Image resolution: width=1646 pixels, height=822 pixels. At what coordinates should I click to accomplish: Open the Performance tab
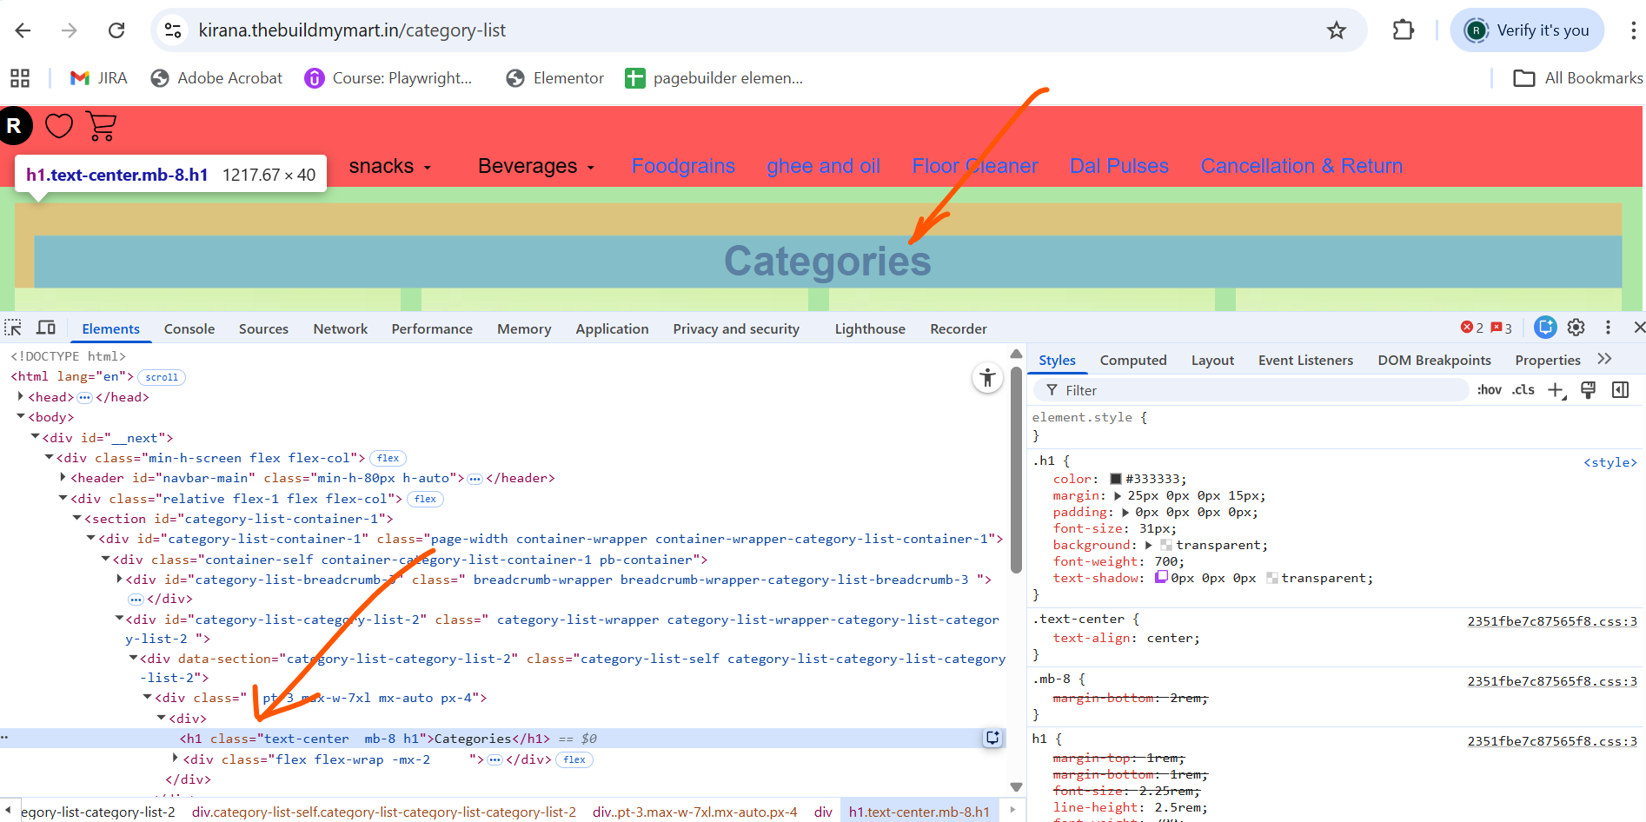432,329
